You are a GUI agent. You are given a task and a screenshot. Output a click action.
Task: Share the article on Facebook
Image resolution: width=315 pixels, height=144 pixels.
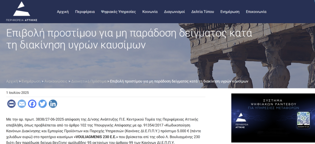click(x=32, y=104)
